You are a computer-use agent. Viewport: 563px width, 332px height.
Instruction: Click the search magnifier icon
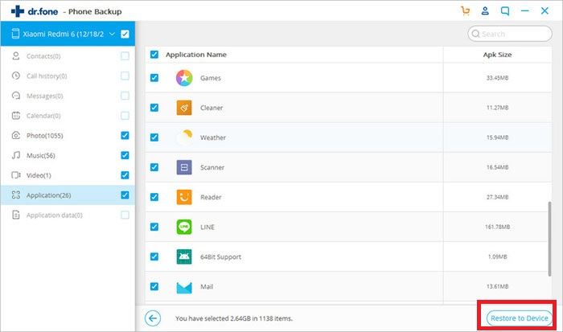pos(476,34)
